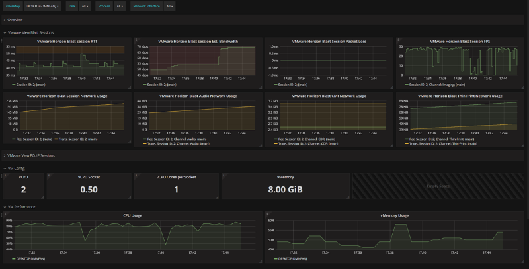The height and width of the screenshot is (269, 529).
Task: Click the 0.50 vCPU Socket value
Action: pyautogui.click(x=89, y=190)
